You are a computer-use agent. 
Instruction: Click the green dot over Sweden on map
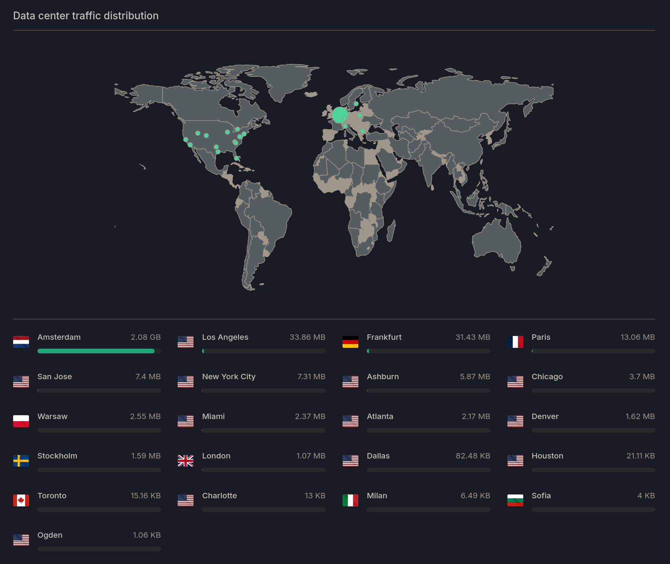[356, 104]
